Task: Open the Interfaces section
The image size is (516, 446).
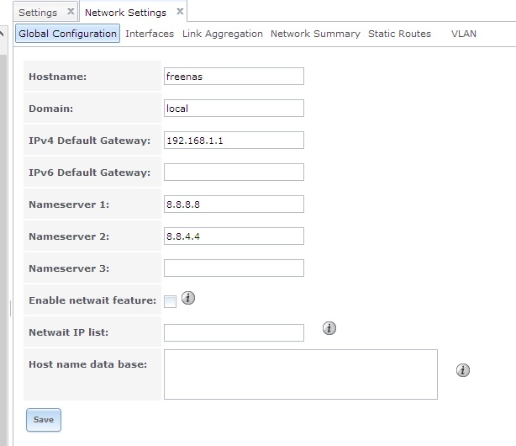Action: 150,34
